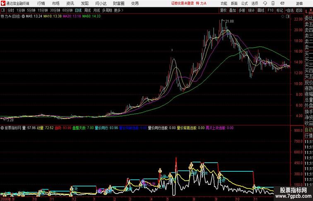Image resolution: width=313 pixels, height=201 pixels.
Task: Open the 问小达 menu
Action: tap(101, 3)
